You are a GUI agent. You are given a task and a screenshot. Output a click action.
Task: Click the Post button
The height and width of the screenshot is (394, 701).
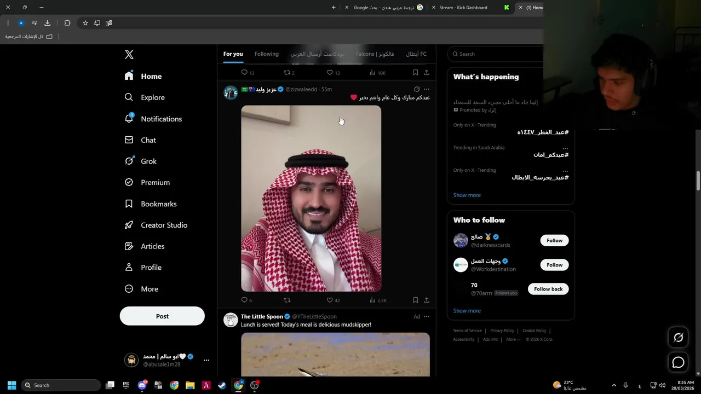(162, 316)
